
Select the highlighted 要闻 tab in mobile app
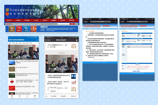pos(10,43)
